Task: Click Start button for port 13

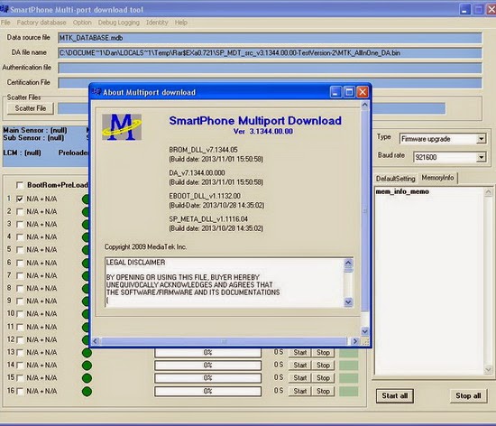Action: pyautogui.click(x=300, y=352)
